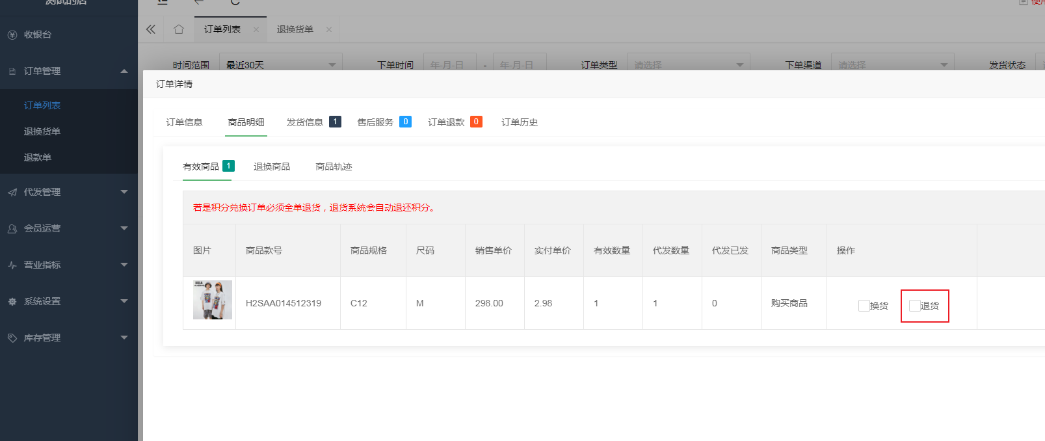Click the red 积分兑换订单 notice text

pyautogui.click(x=314, y=207)
